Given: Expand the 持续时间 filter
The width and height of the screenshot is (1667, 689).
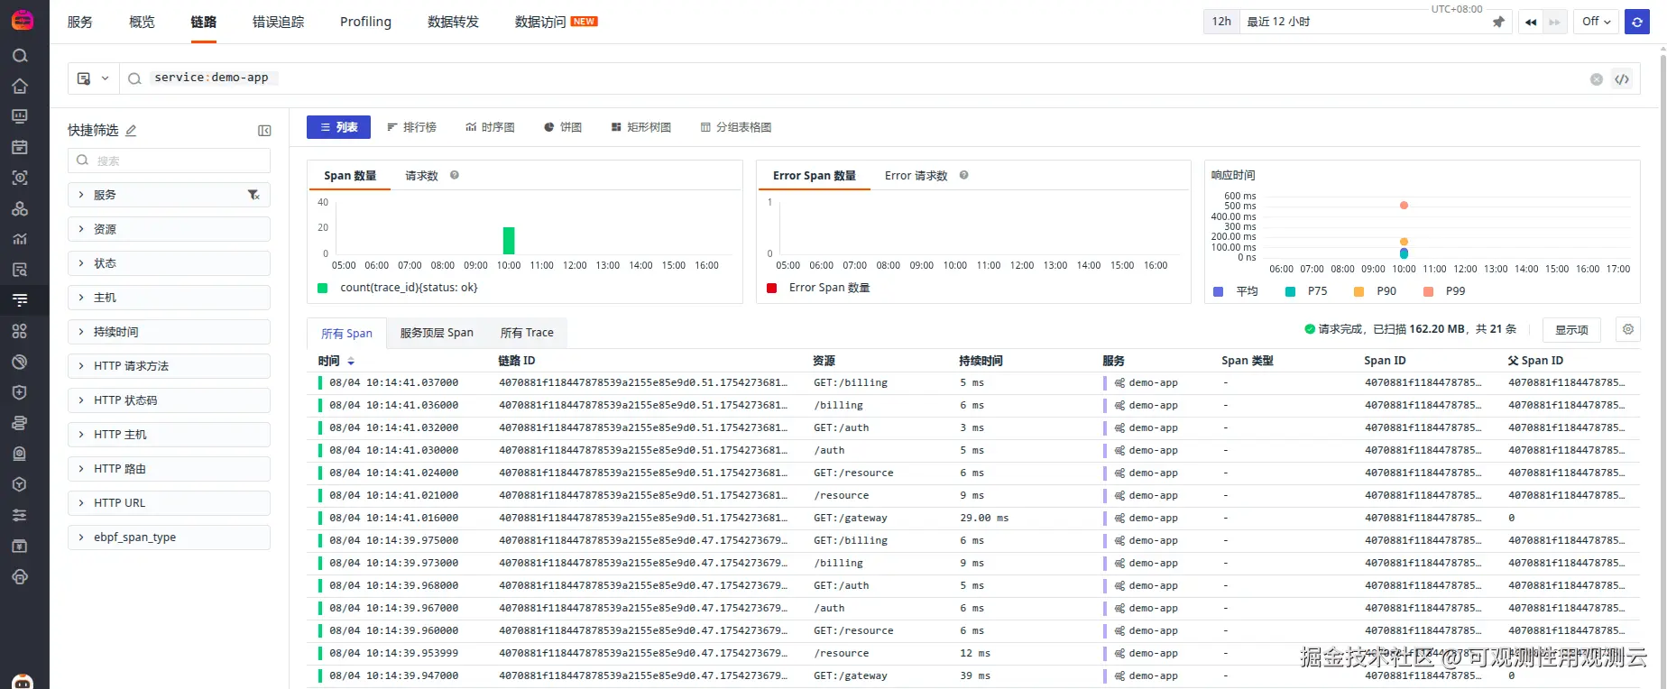Looking at the screenshot, I should coord(169,332).
